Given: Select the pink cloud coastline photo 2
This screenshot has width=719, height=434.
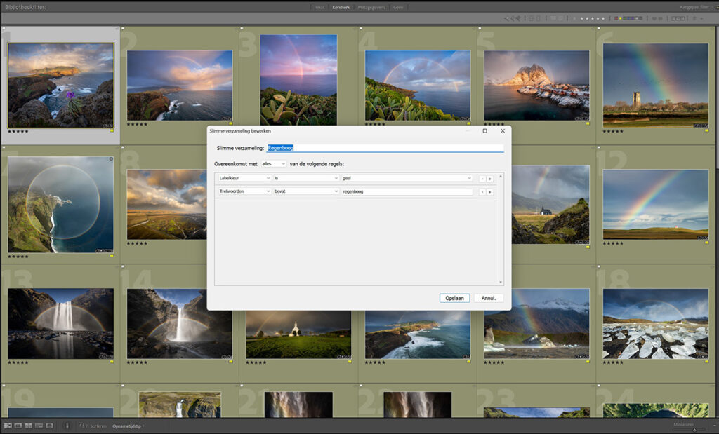Looking at the screenshot, I should coord(180,86).
